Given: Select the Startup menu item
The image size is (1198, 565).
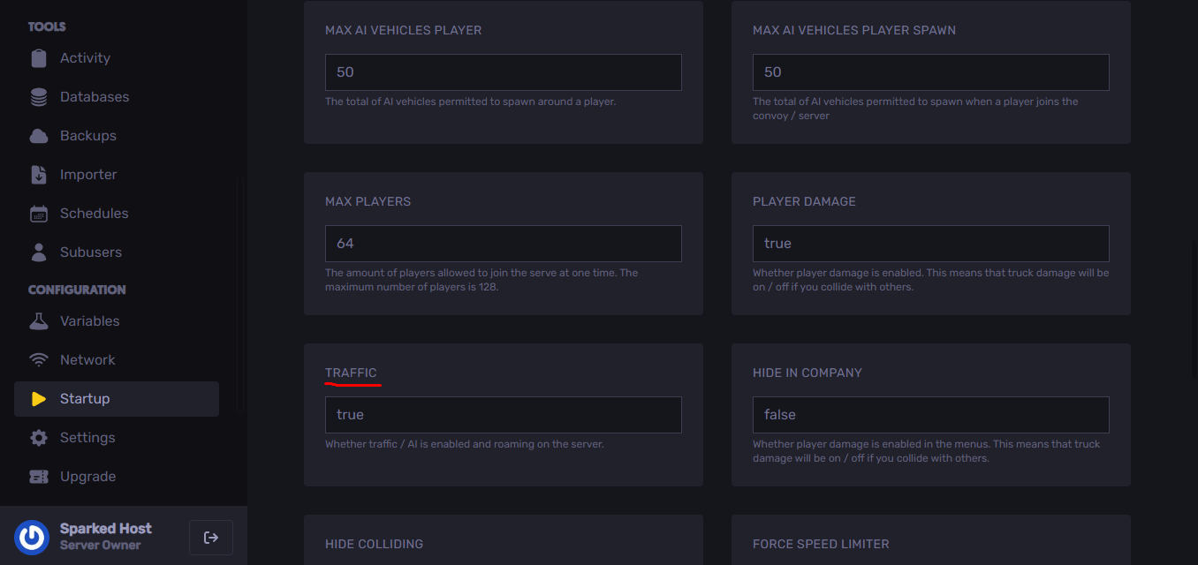Looking at the screenshot, I should (x=117, y=399).
